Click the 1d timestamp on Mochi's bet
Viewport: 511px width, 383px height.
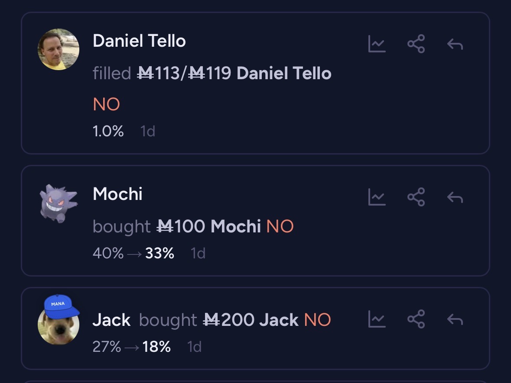198,253
